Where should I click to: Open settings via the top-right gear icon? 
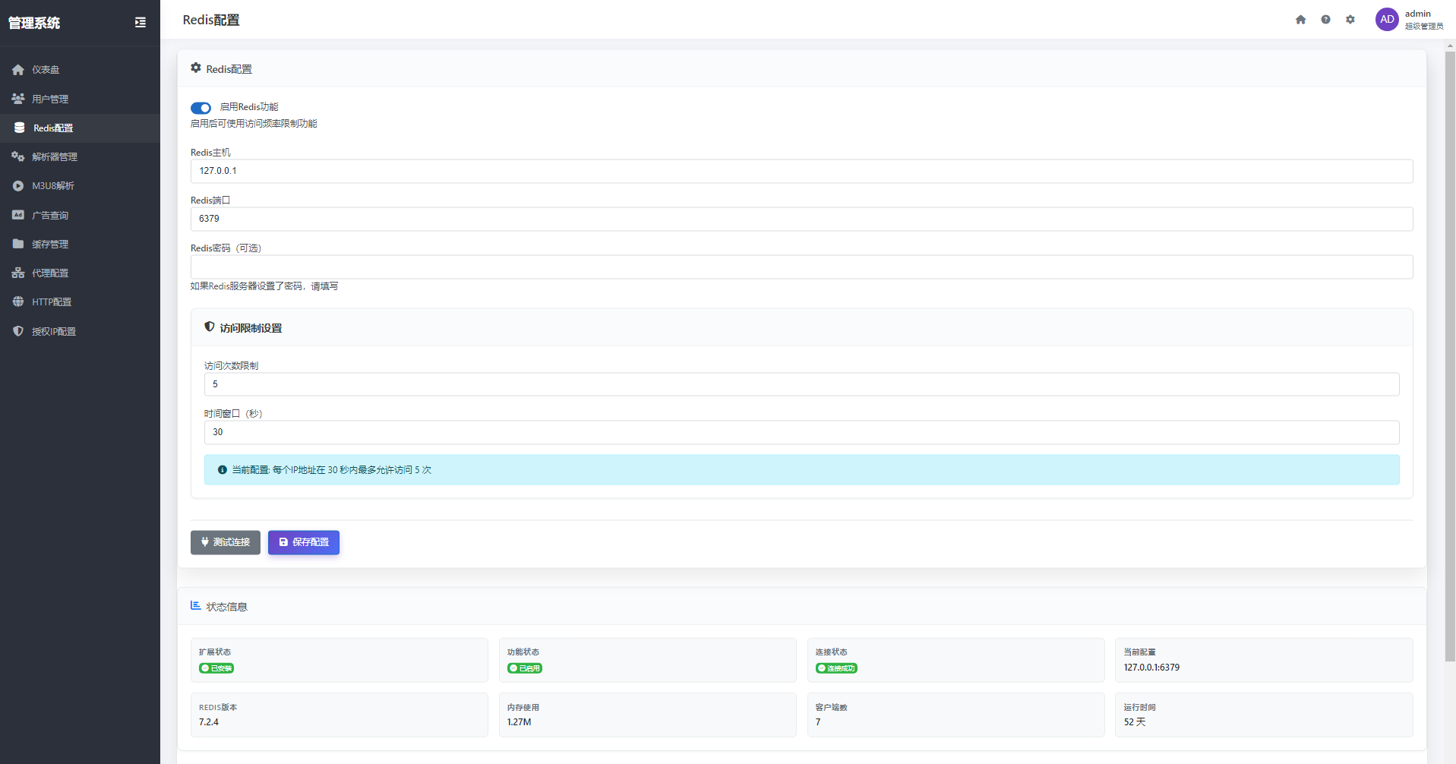coord(1350,20)
